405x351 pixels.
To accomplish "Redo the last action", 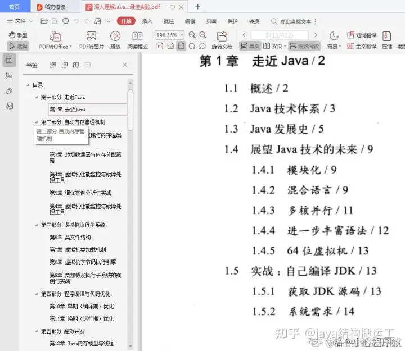I will (87, 21).
